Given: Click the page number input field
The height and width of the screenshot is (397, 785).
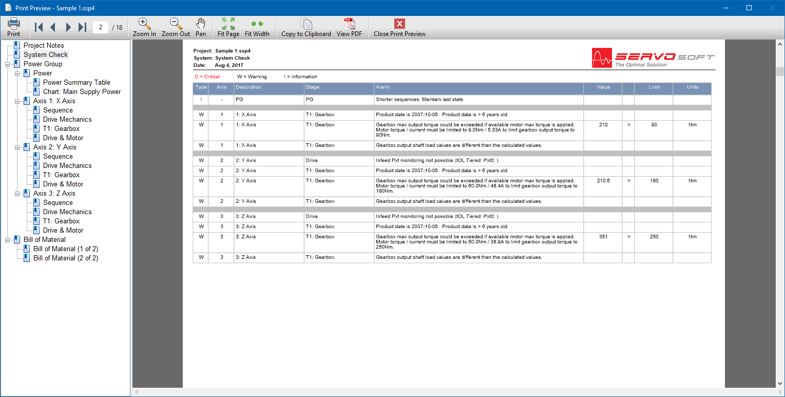Looking at the screenshot, I should pos(101,27).
